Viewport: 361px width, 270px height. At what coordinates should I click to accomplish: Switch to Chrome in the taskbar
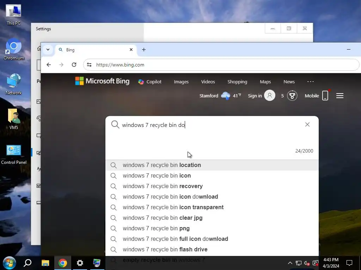coord(62,263)
